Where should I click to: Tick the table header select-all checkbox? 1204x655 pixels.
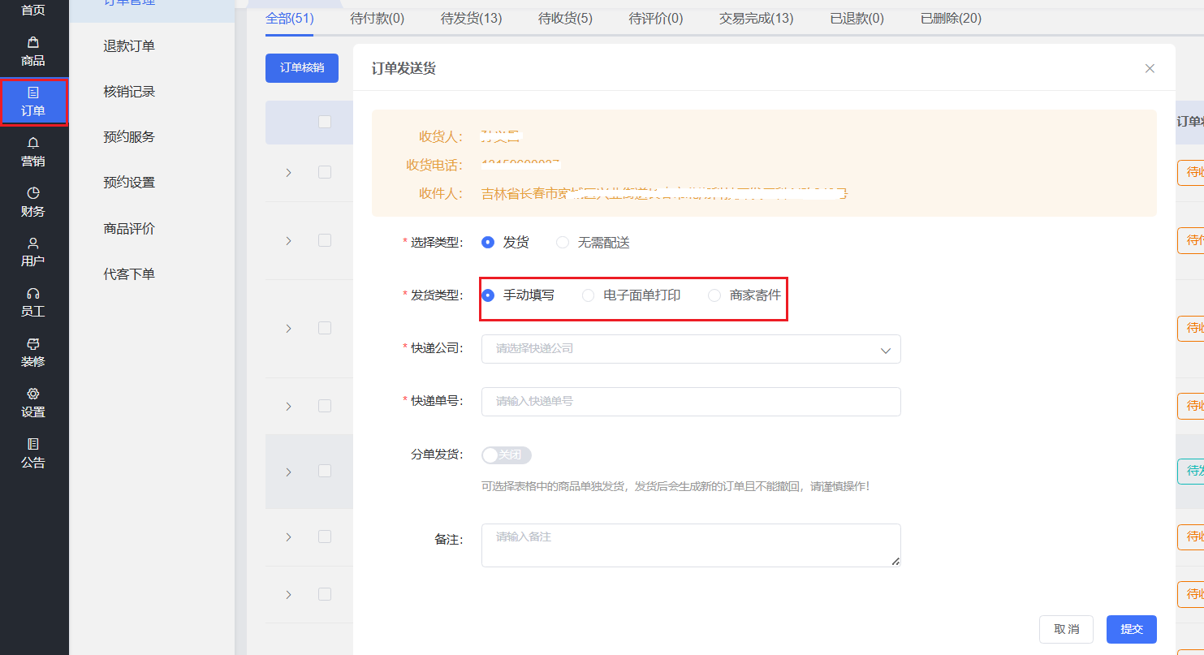325,122
